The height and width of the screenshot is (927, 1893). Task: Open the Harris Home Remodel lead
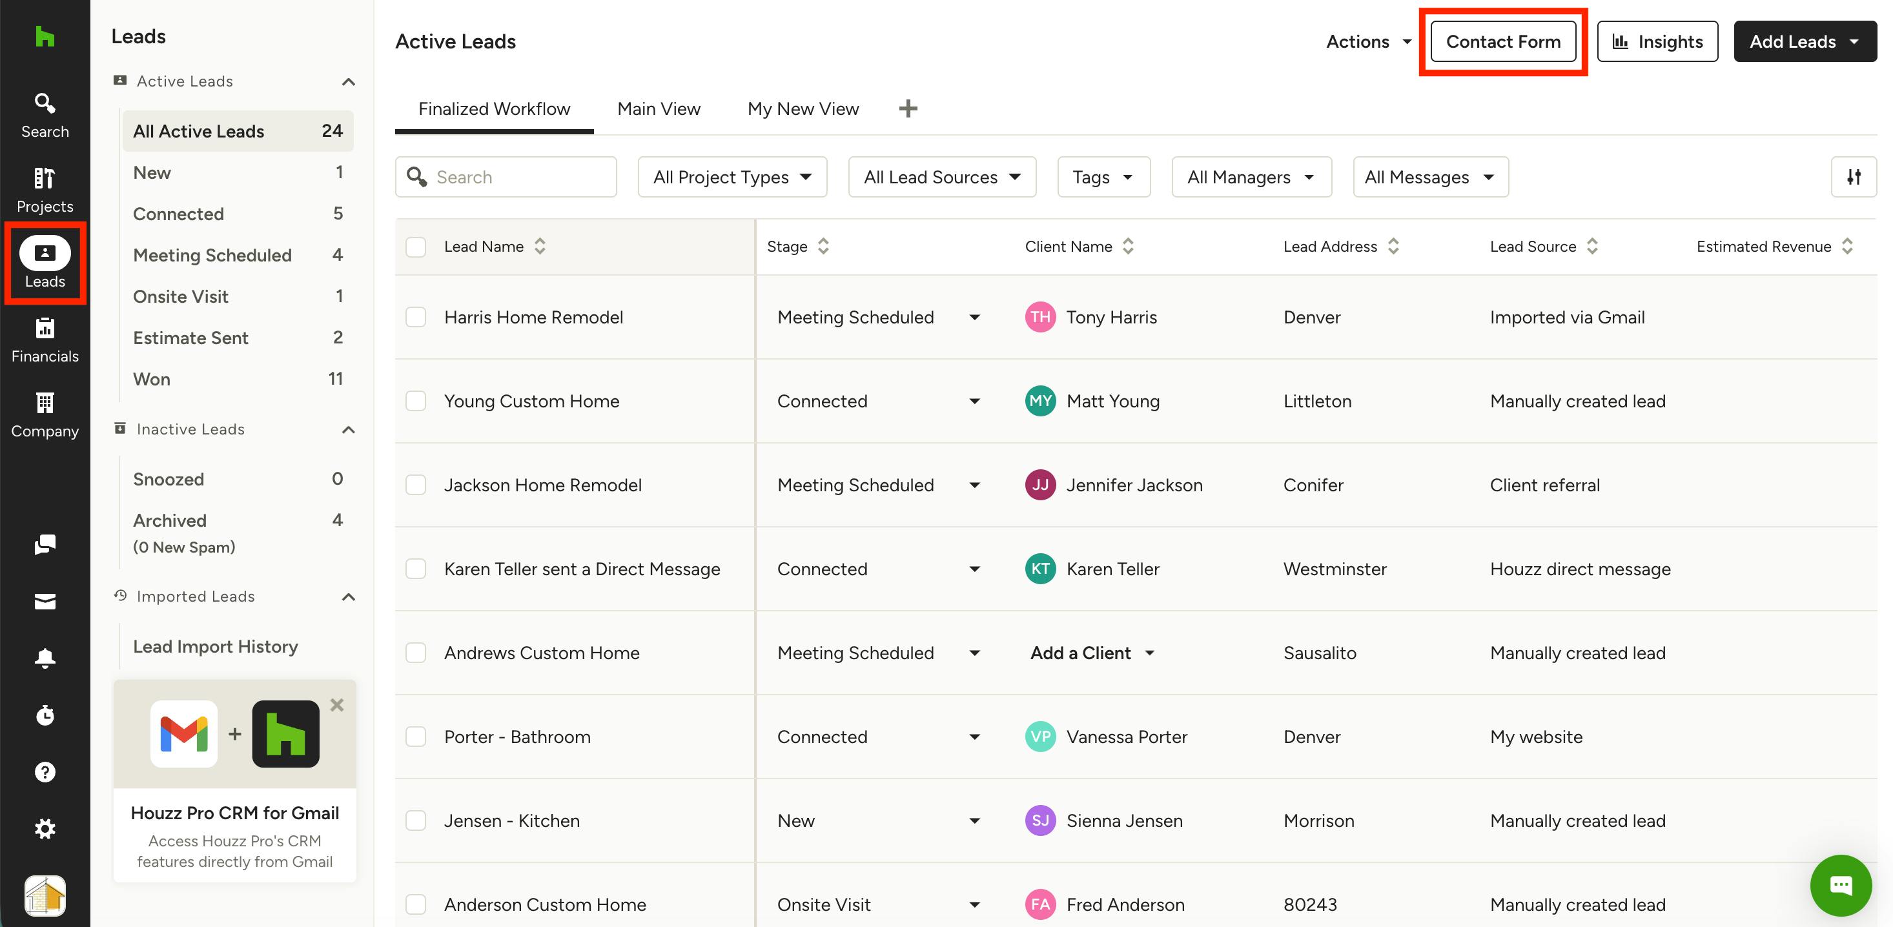[x=533, y=318]
